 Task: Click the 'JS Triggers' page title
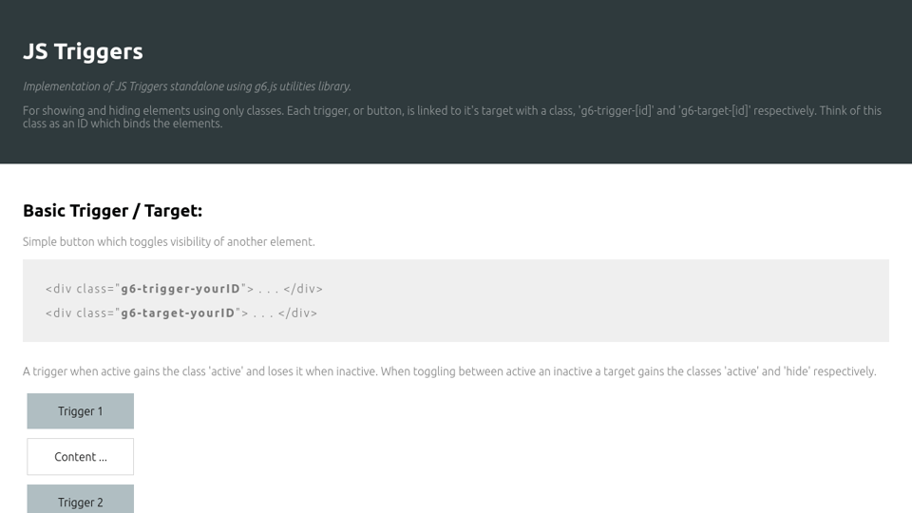click(x=83, y=52)
